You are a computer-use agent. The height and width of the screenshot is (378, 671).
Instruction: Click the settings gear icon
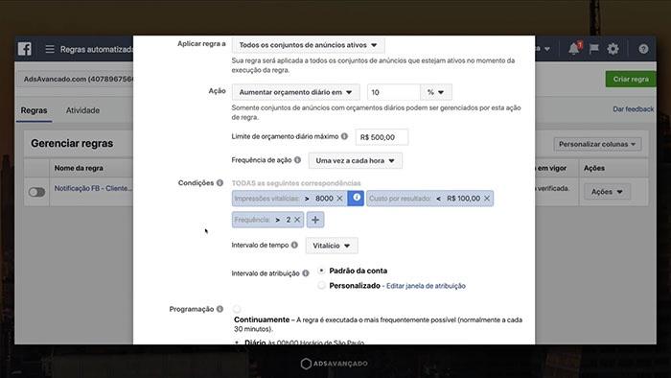[x=613, y=49]
